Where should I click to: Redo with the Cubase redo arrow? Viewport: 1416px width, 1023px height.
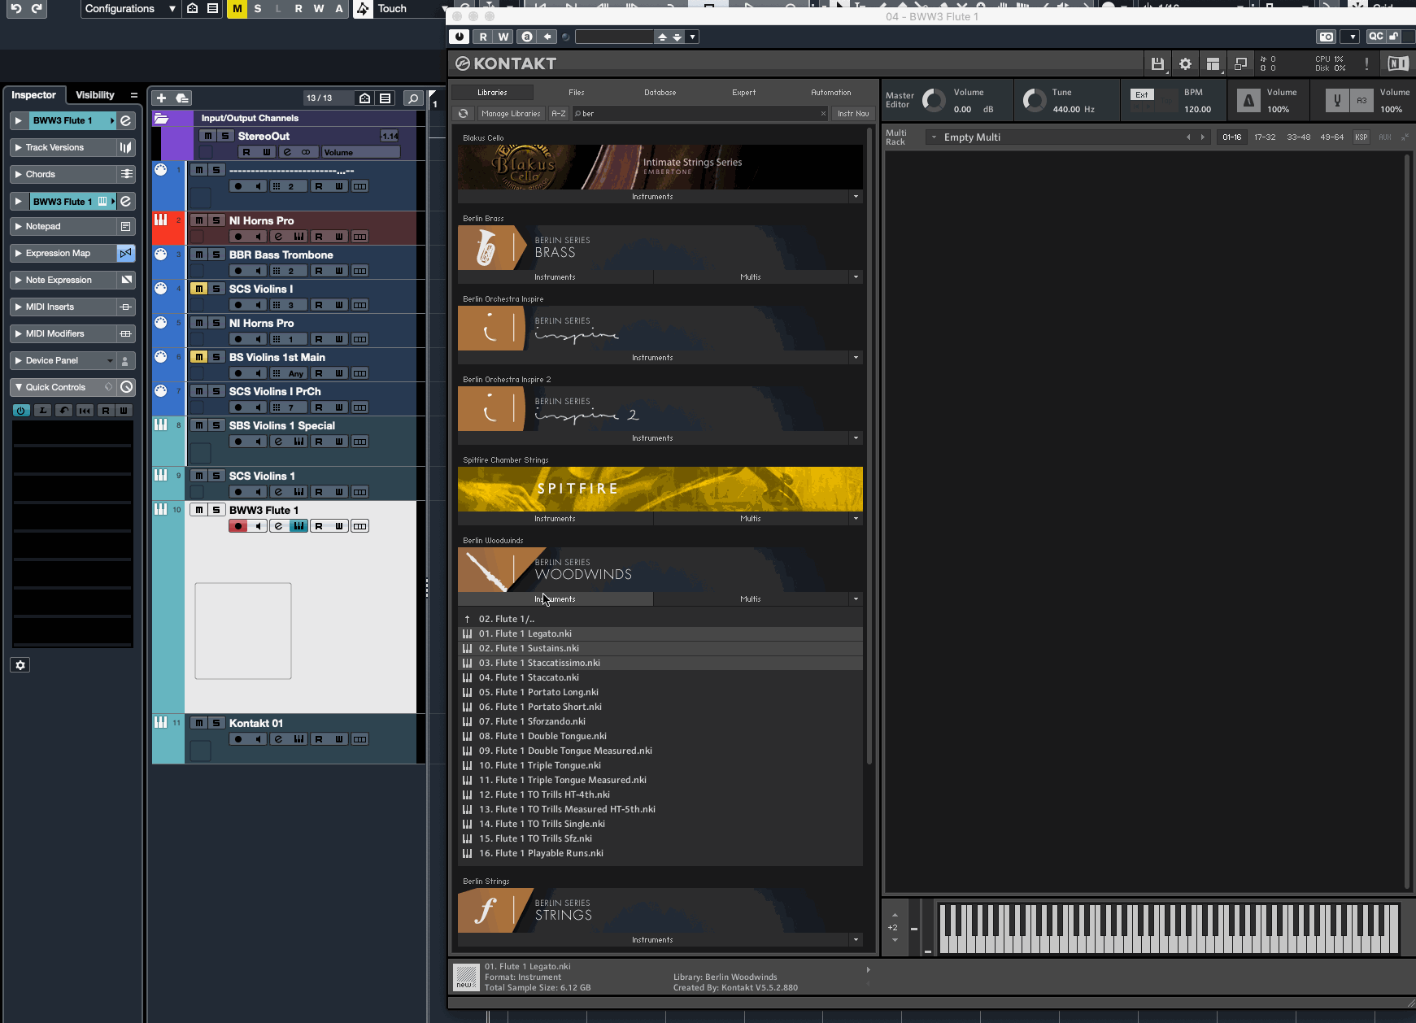tap(37, 8)
